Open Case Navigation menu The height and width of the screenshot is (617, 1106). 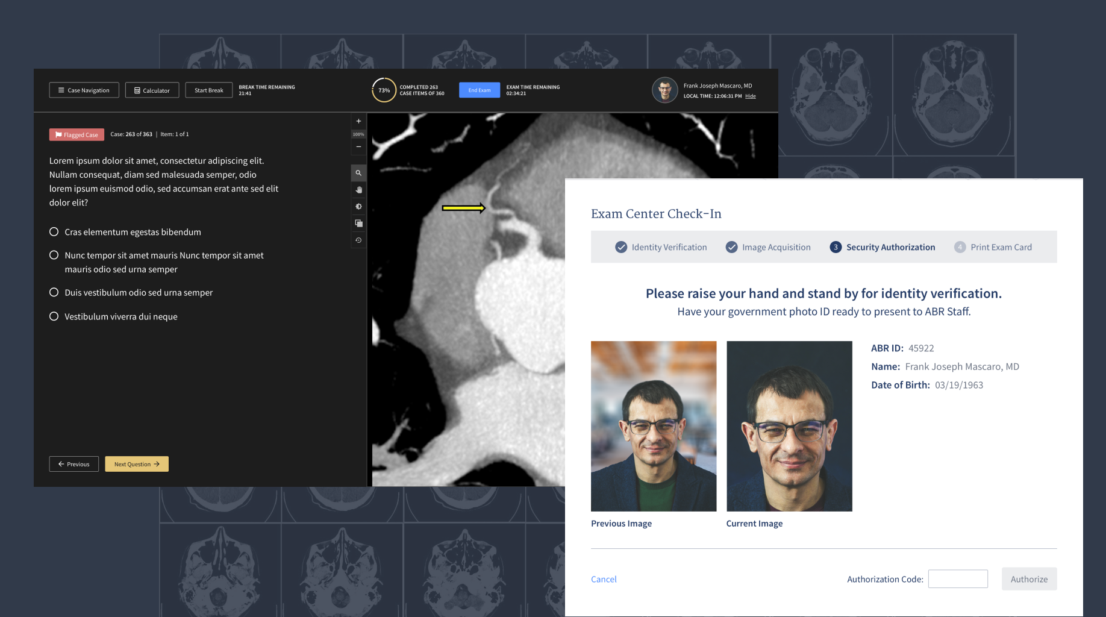(x=84, y=90)
